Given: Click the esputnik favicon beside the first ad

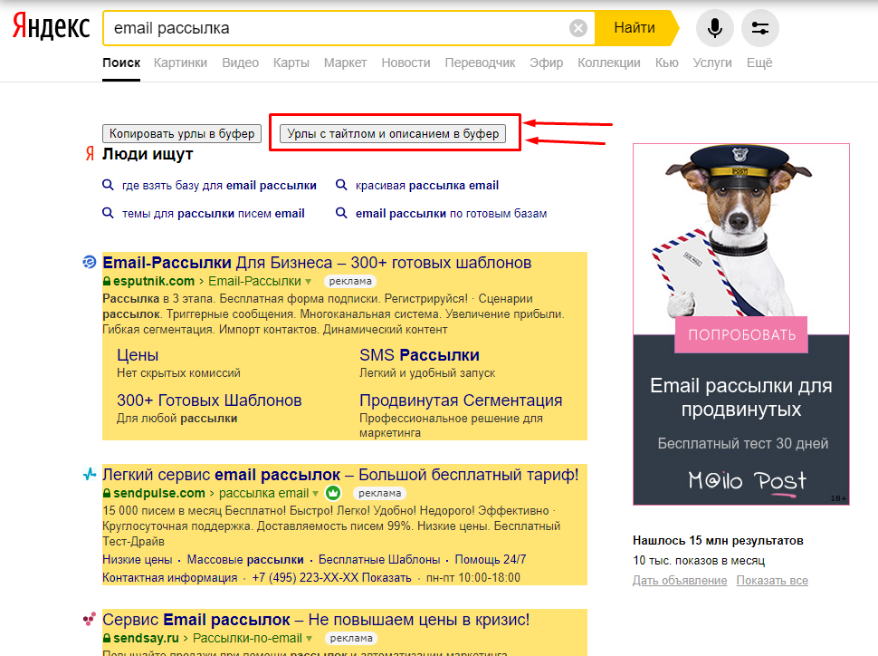Looking at the screenshot, I should (x=90, y=262).
